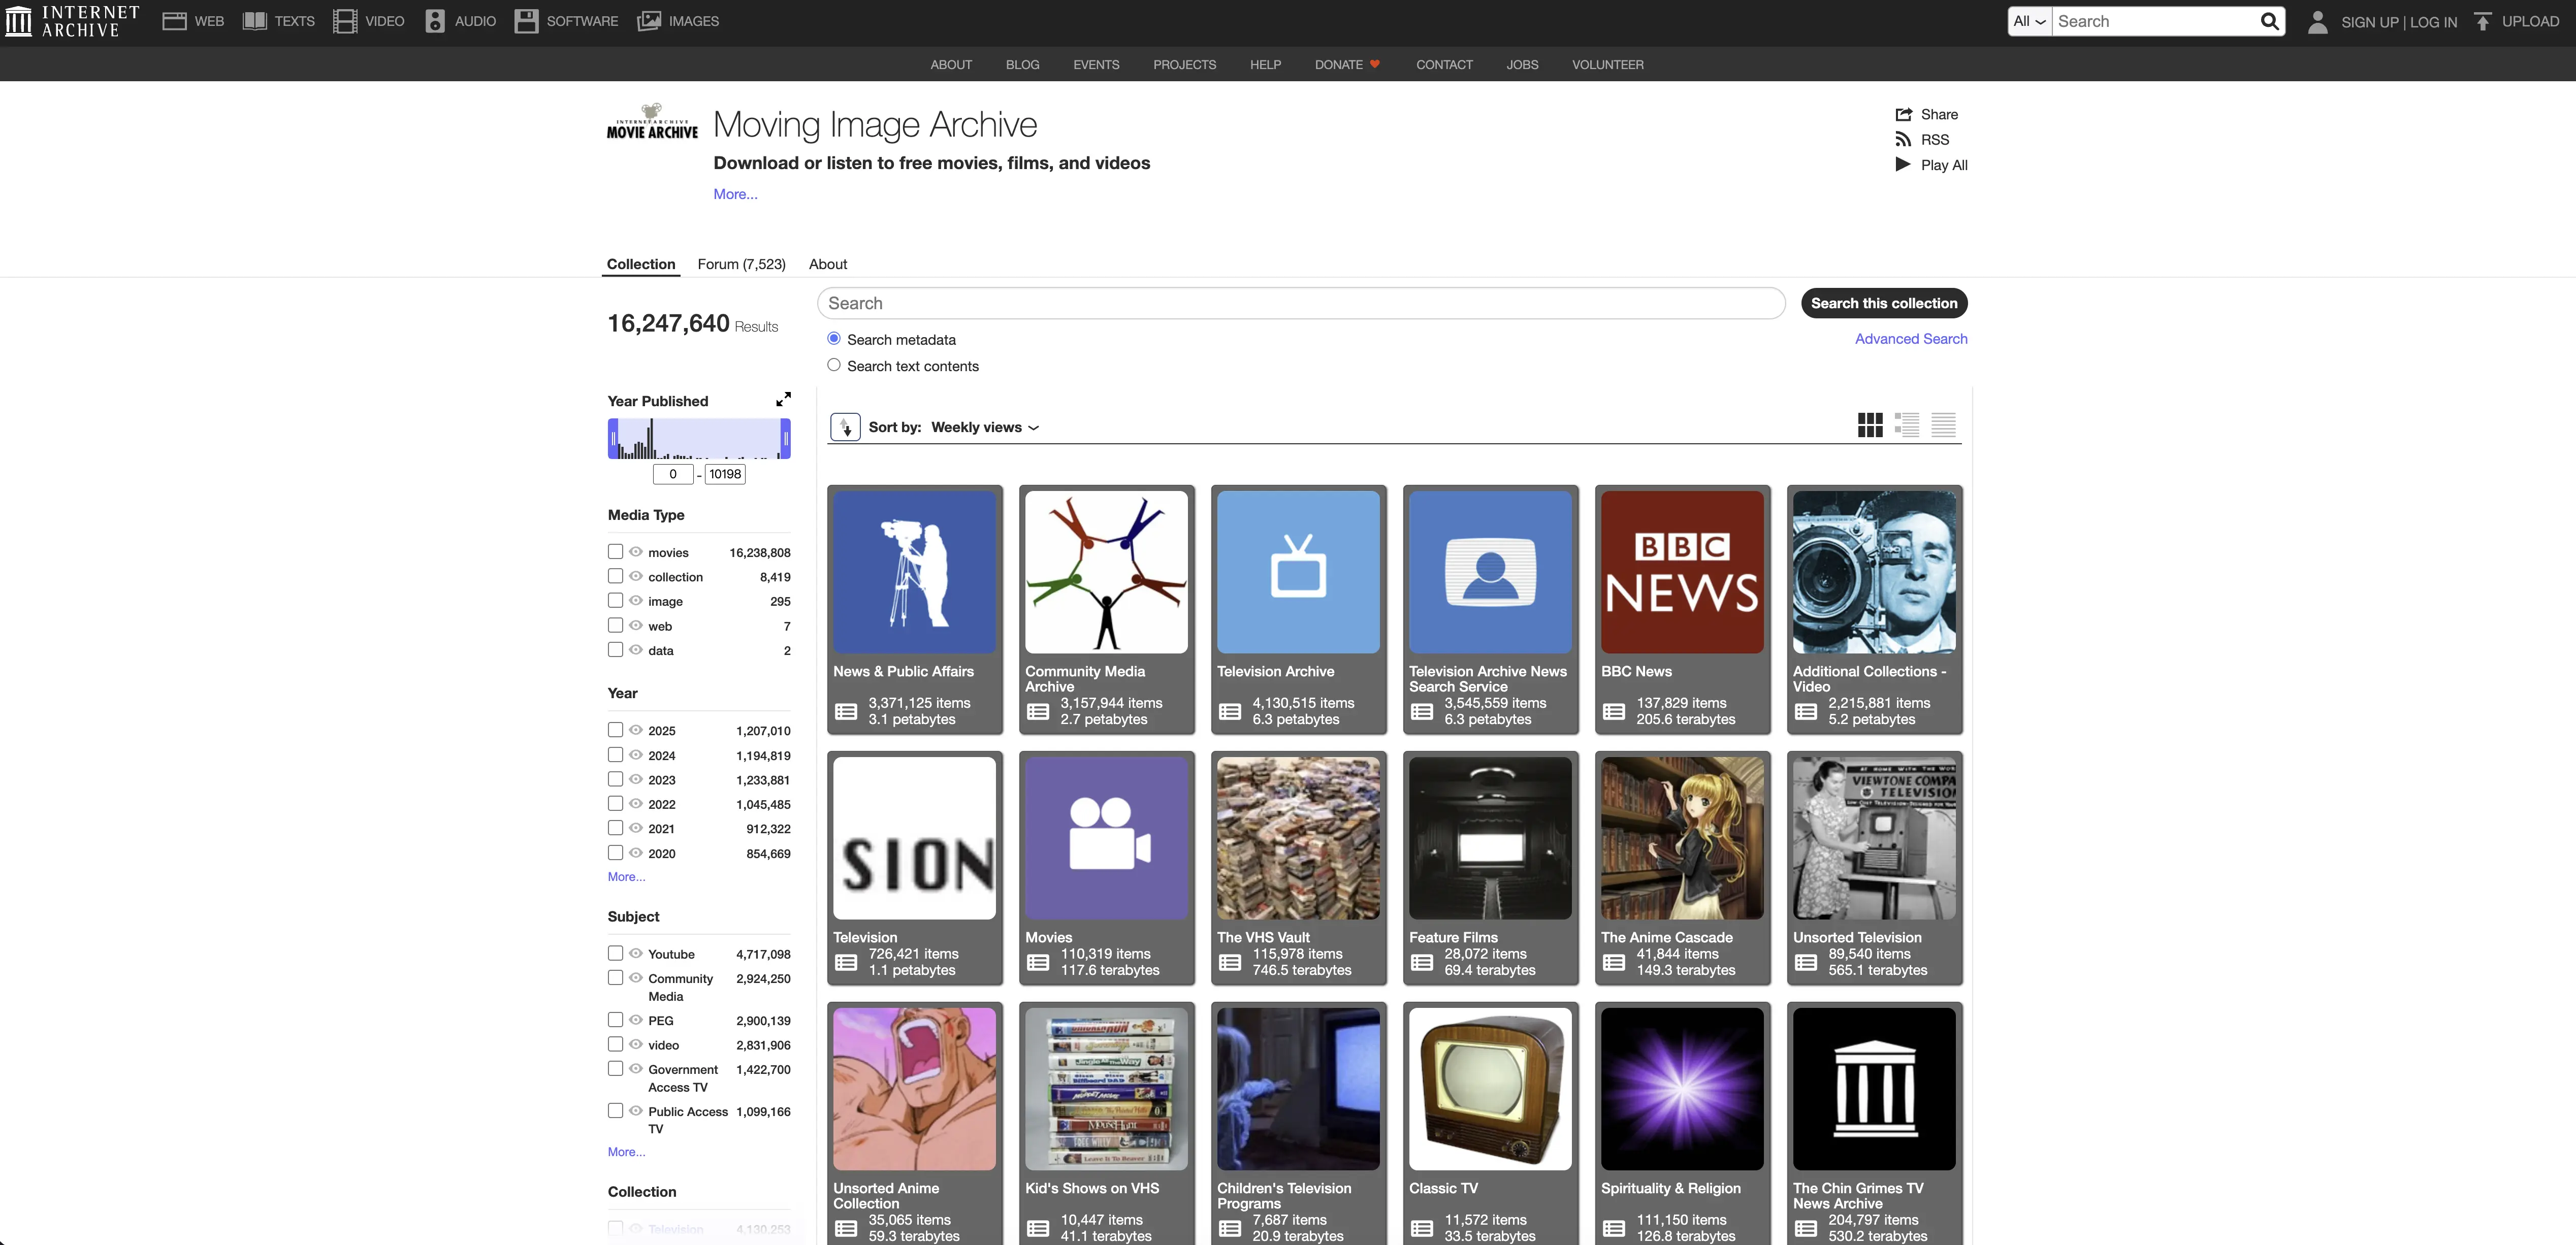Click the maximum year field showing 10198
The width and height of the screenshot is (2576, 1245).
pos(725,474)
